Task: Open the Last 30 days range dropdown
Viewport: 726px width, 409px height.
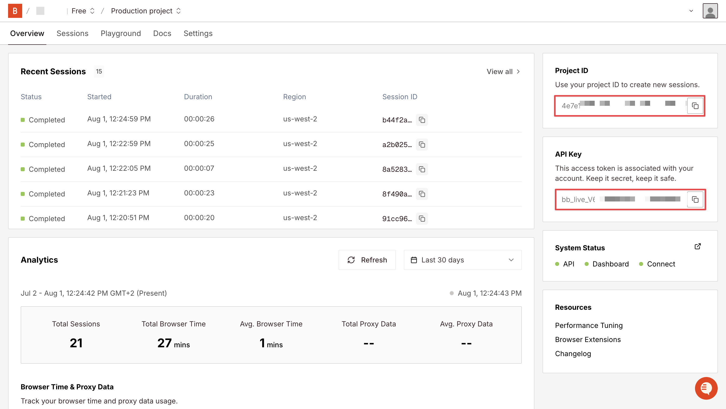Action: click(x=463, y=260)
